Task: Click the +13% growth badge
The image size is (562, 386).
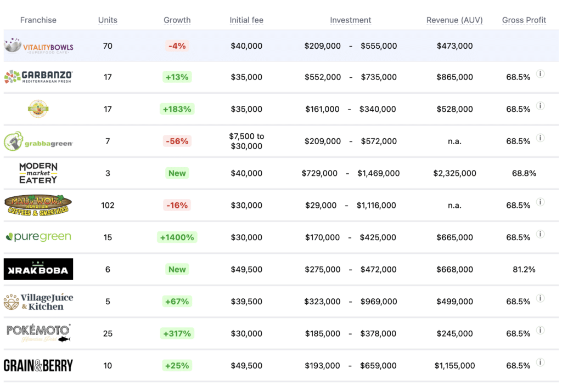Action: pyautogui.click(x=177, y=77)
